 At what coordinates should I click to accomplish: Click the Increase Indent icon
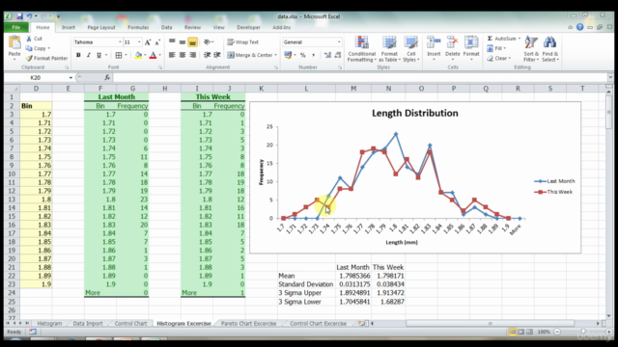[x=217, y=55]
